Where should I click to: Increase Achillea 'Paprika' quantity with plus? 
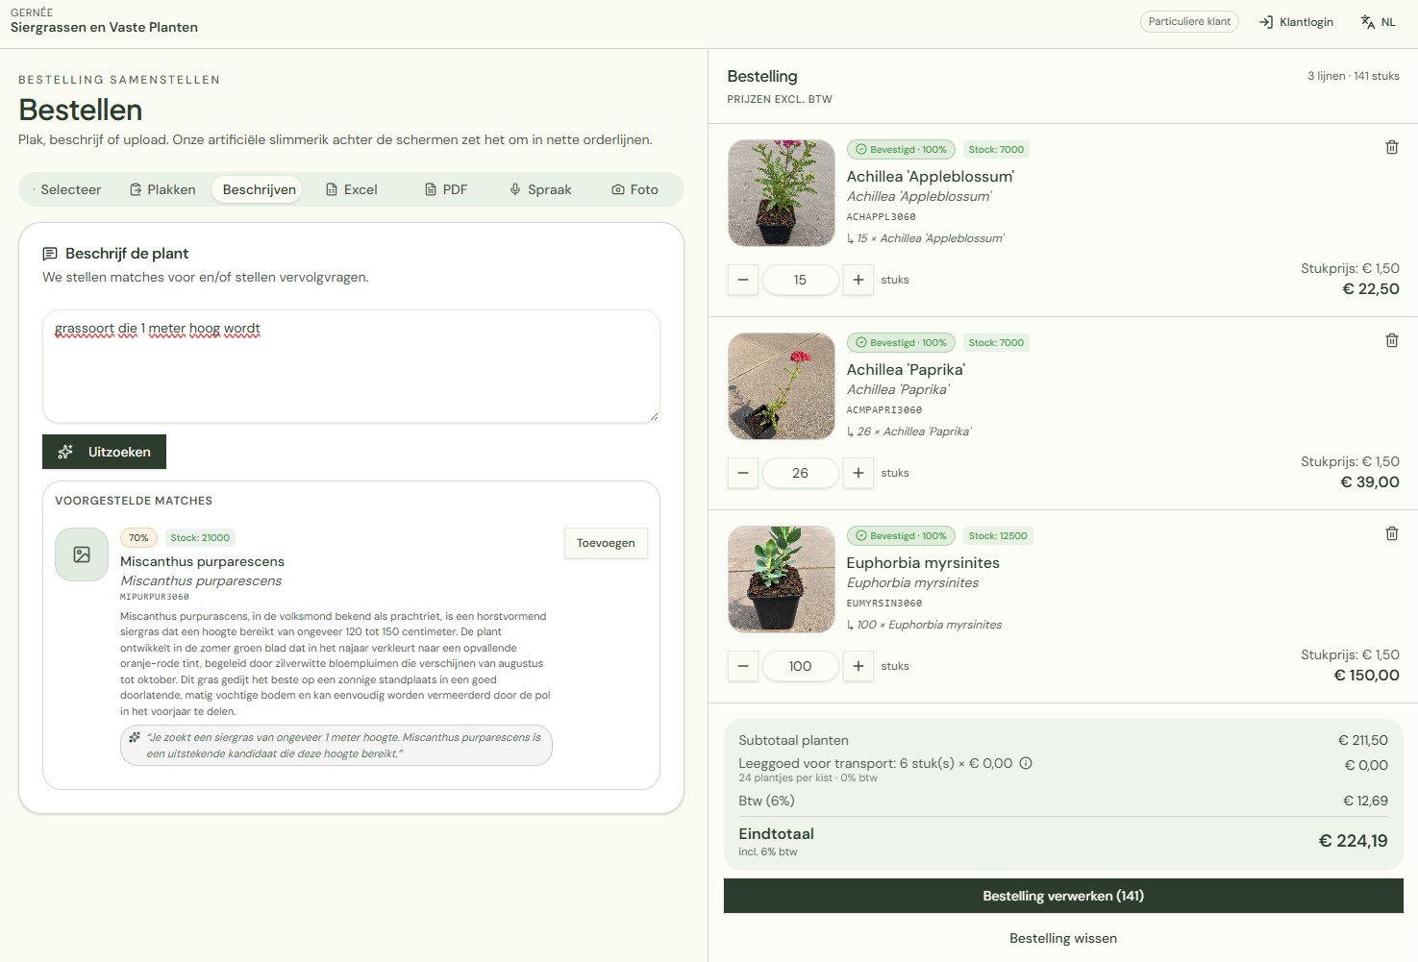coord(858,473)
